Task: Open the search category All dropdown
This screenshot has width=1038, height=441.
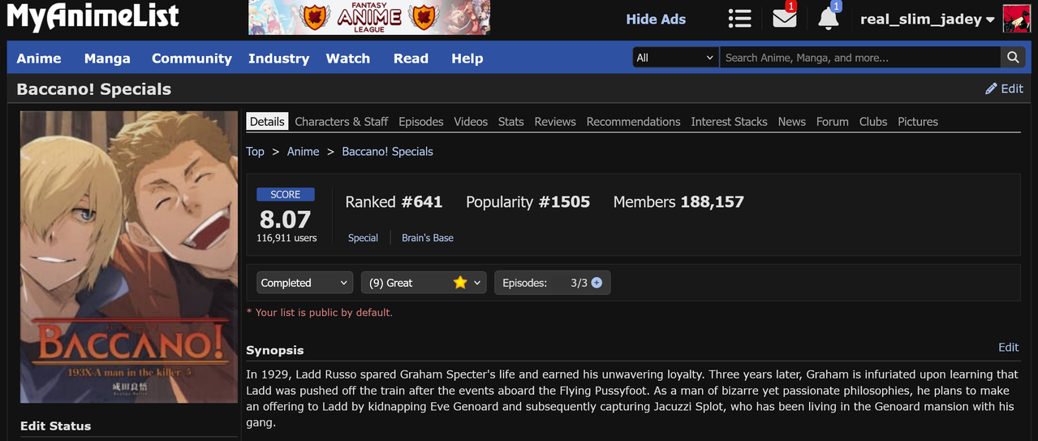Action: coord(675,58)
